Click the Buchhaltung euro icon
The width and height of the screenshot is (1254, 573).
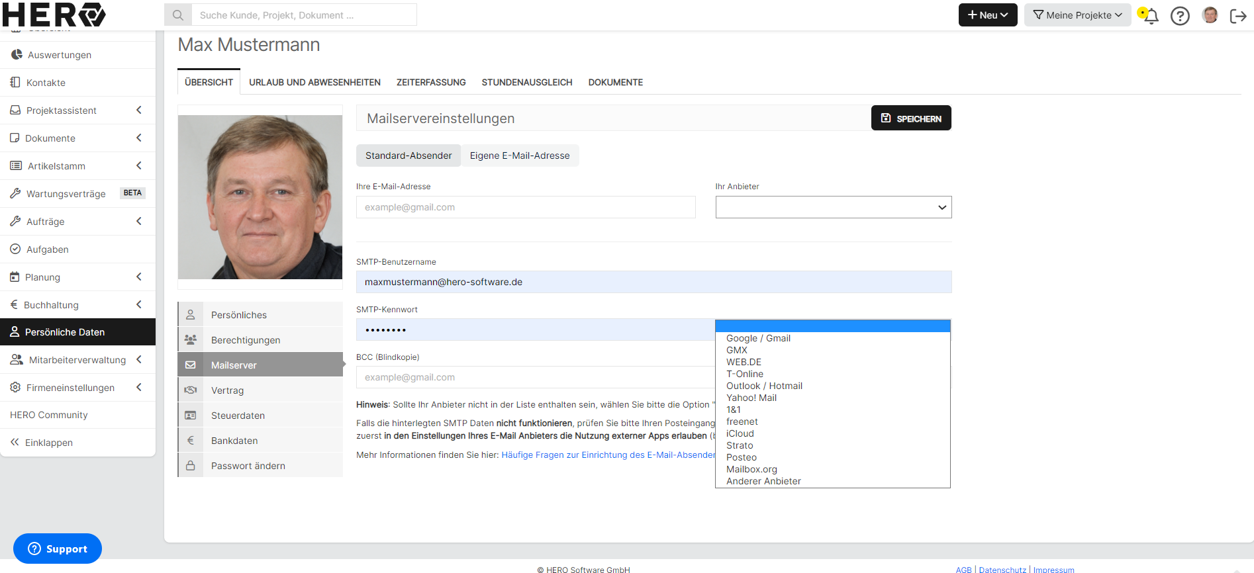tap(14, 304)
